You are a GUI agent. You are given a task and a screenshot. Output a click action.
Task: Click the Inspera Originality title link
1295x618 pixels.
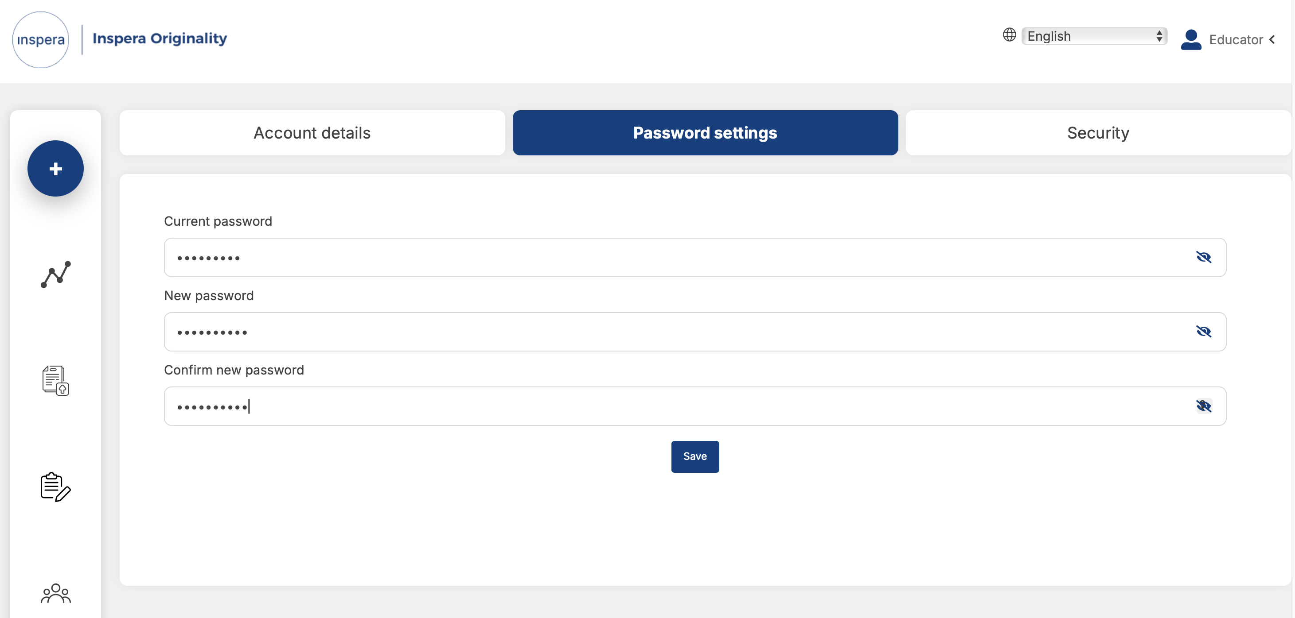[160, 38]
